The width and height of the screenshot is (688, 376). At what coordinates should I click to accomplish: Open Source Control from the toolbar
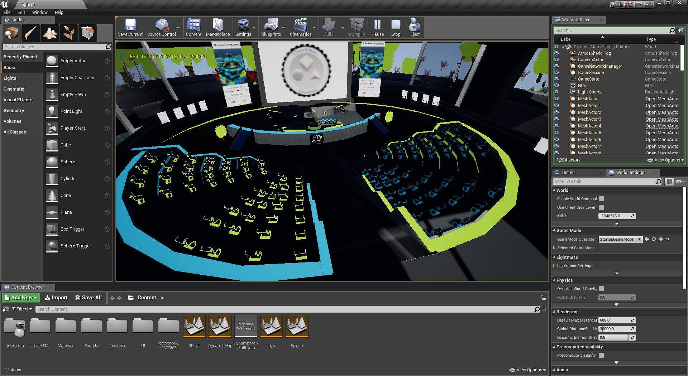[x=162, y=27]
